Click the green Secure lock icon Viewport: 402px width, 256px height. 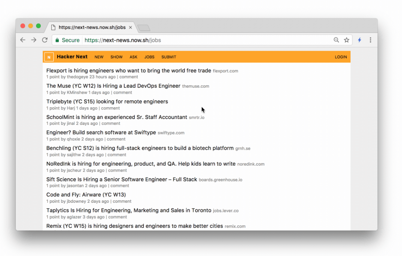point(57,40)
